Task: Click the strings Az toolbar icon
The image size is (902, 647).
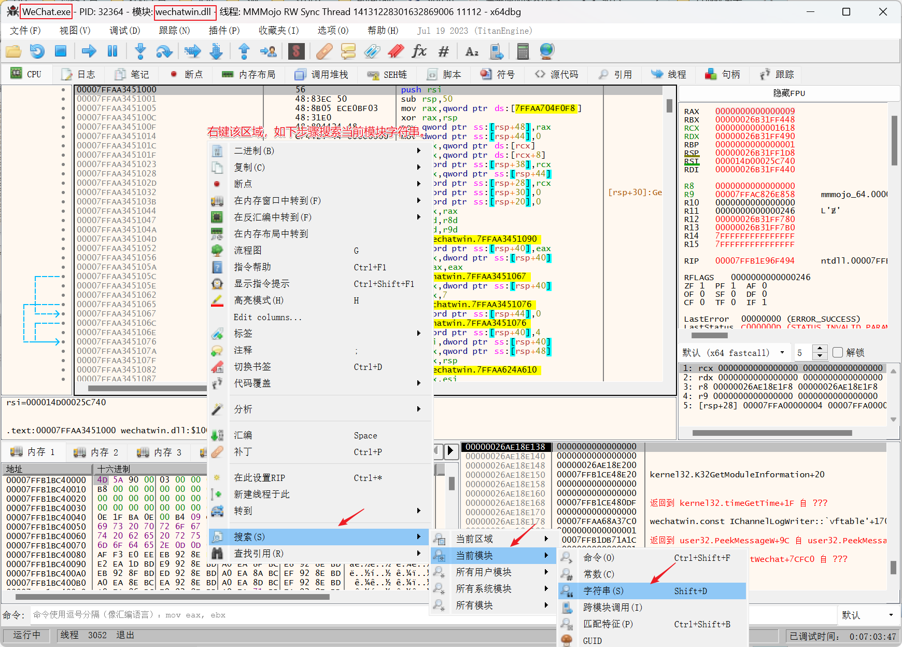Action: coord(472,51)
